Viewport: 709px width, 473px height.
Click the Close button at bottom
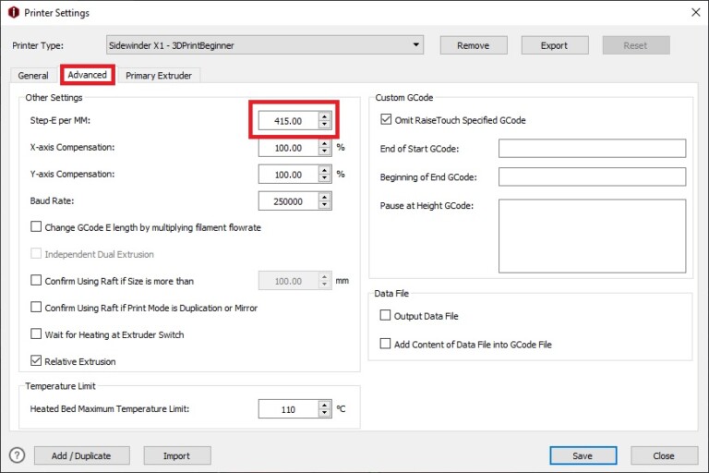(664, 455)
